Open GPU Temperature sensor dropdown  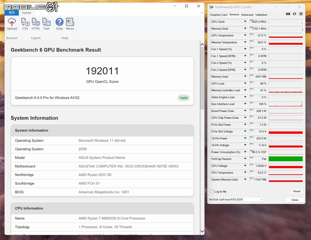click(x=245, y=35)
